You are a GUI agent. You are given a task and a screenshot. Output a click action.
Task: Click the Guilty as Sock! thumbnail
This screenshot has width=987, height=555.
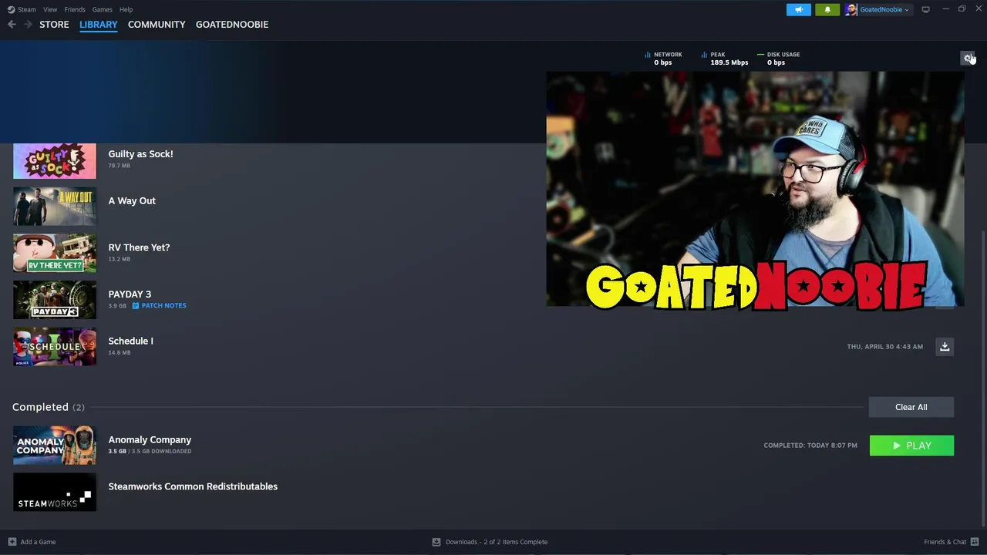coord(55,161)
